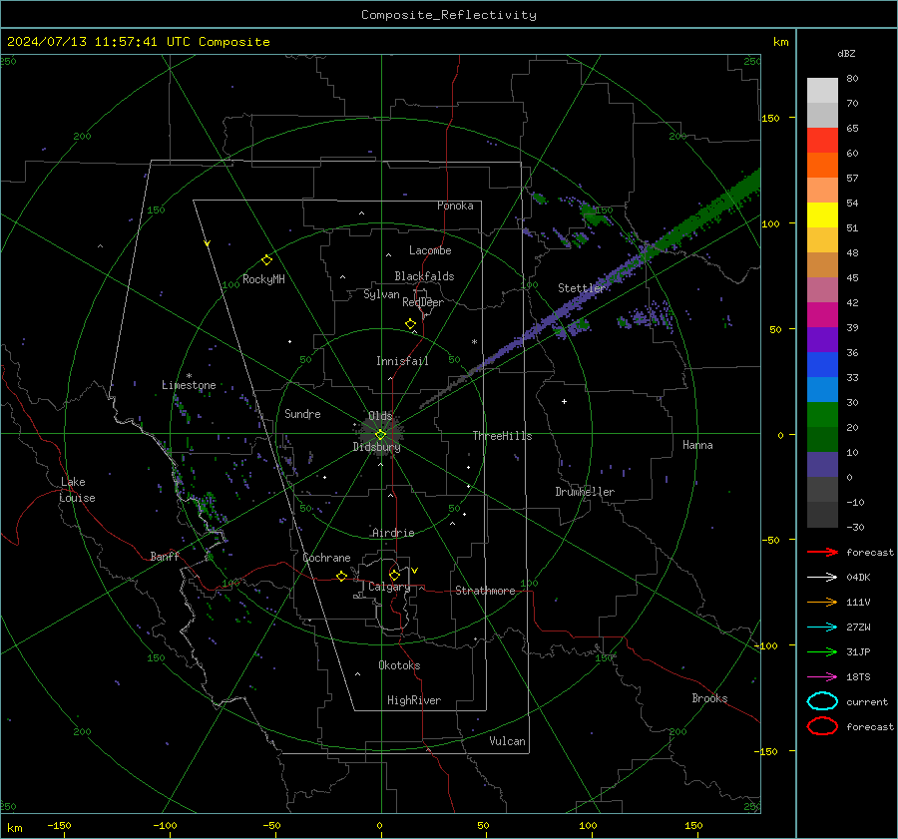The width and height of the screenshot is (898, 839).
Task: Click the orange swatch between 60 and 57 dBZ
Action: (822, 166)
